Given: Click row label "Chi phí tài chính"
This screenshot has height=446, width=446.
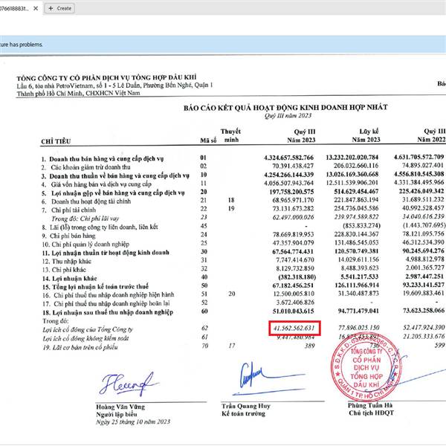Looking at the screenshot, I should click(x=74, y=210).
